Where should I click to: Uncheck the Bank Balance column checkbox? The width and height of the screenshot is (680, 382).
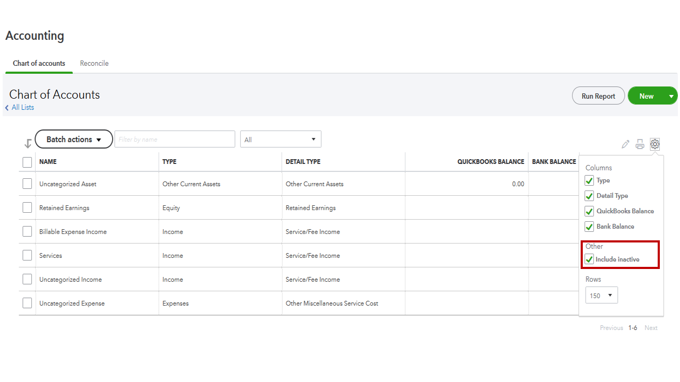[x=589, y=227]
